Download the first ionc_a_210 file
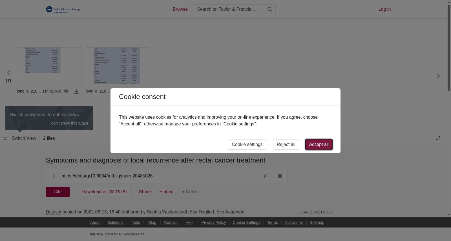The width and height of the screenshot is (451, 241). [x=76, y=91]
